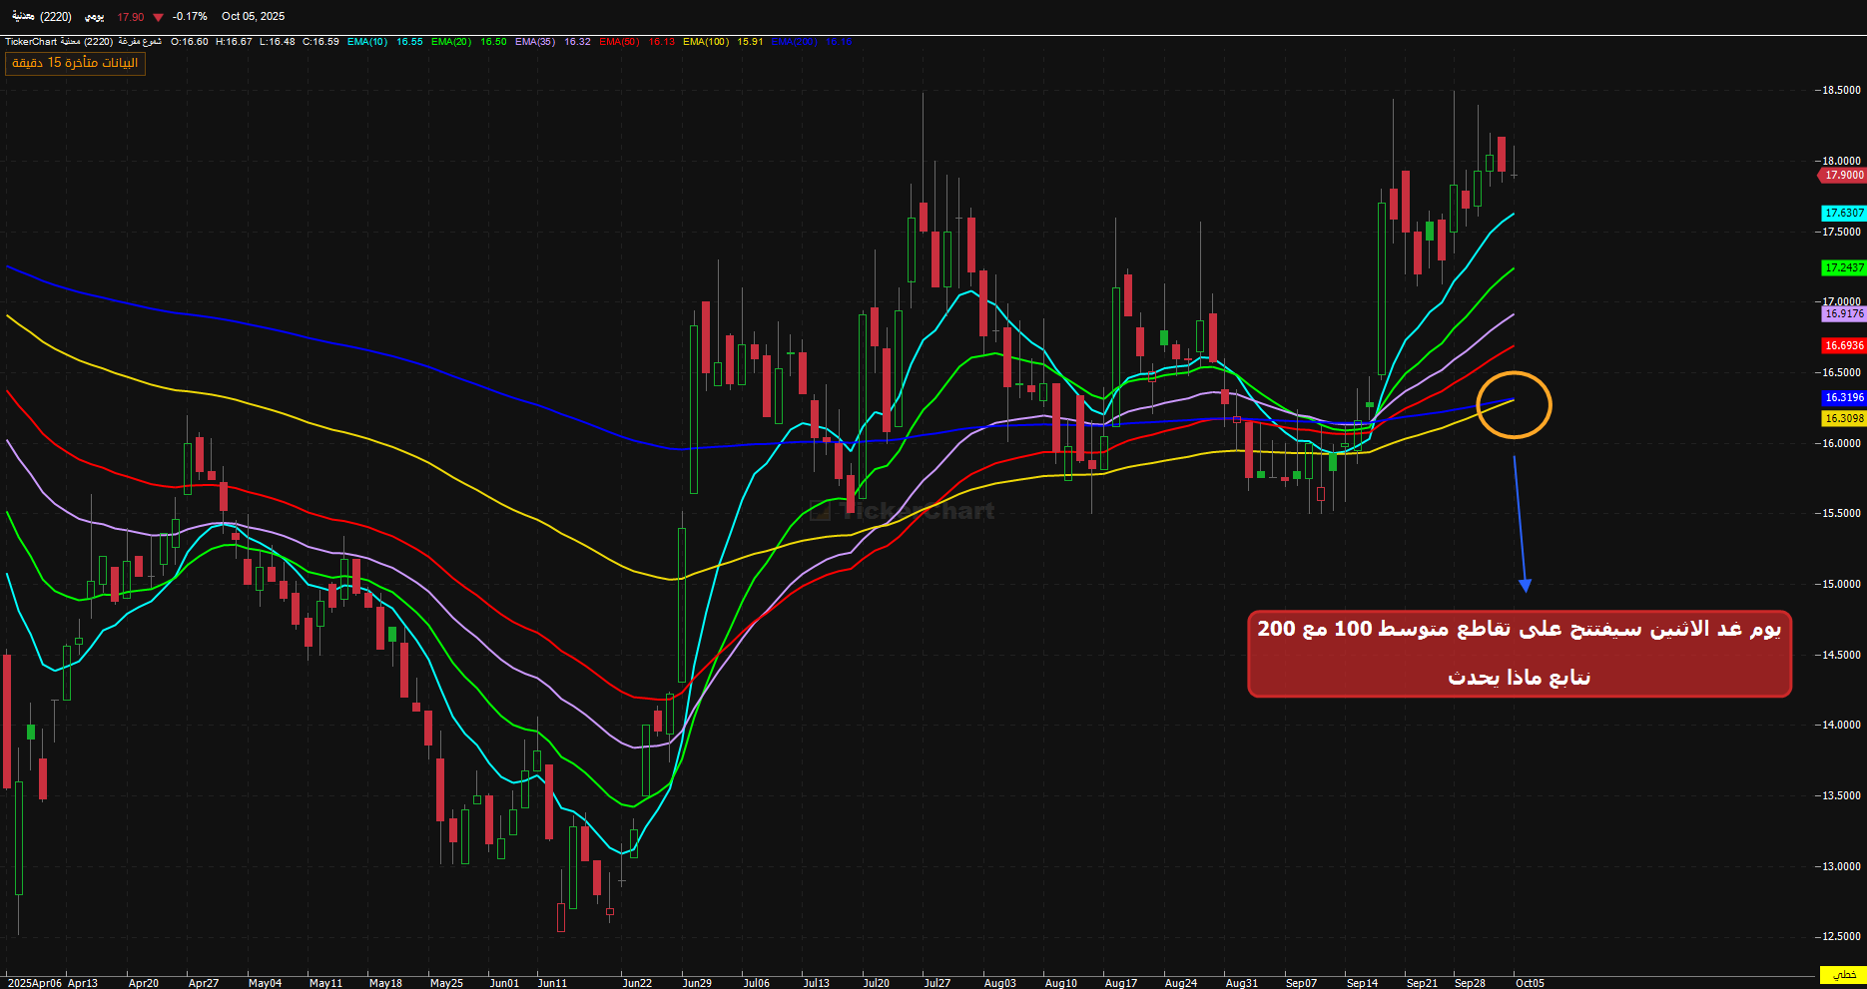Open the شموع مفرغة hollow candles chart type label
Screen dimensions: 1867x989
click(140, 42)
